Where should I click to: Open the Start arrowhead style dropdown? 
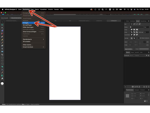pyautogui.click(x=131, y=42)
